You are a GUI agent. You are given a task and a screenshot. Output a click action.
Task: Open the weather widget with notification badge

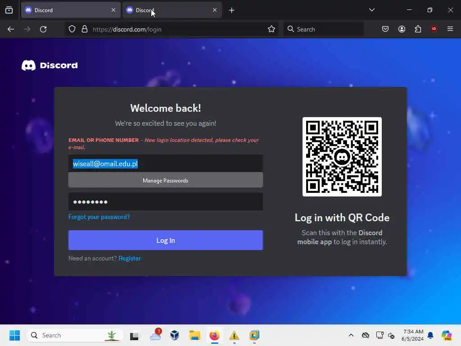(155, 335)
